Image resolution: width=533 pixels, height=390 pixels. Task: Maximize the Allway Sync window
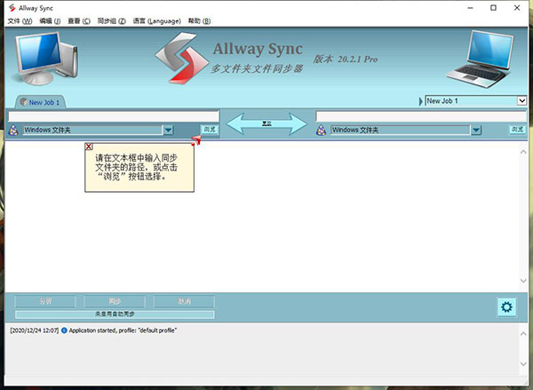[493, 8]
